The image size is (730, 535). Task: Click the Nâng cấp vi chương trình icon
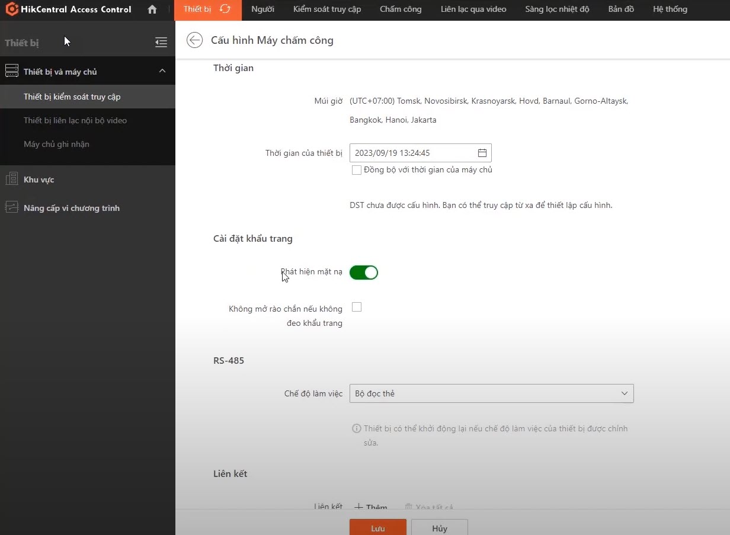12,208
